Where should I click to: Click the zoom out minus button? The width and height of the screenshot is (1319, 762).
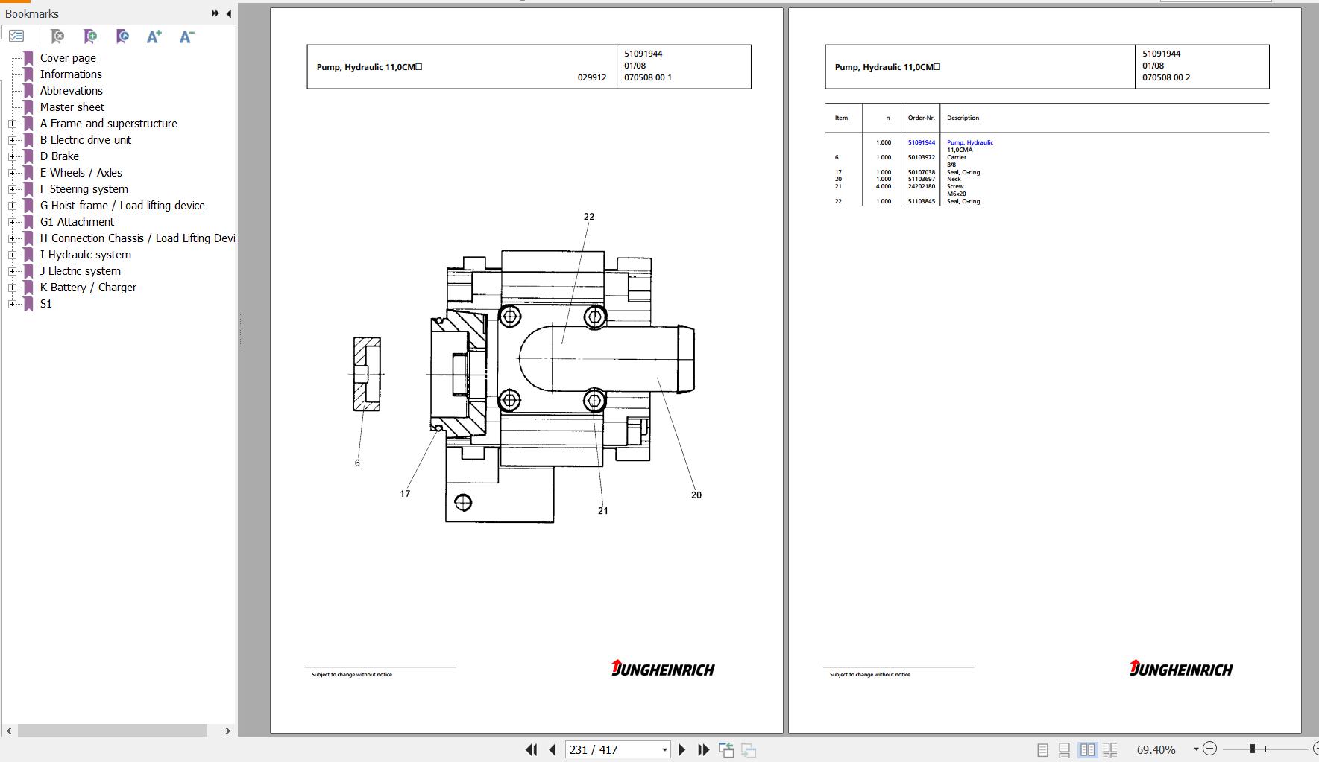point(1210,749)
